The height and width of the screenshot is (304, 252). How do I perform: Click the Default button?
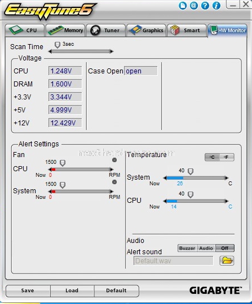click(x=116, y=290)
